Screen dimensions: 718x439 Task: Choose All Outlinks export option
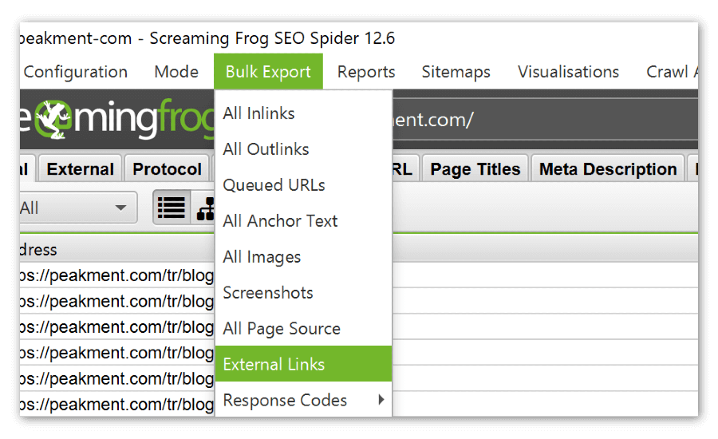point(266,149)
